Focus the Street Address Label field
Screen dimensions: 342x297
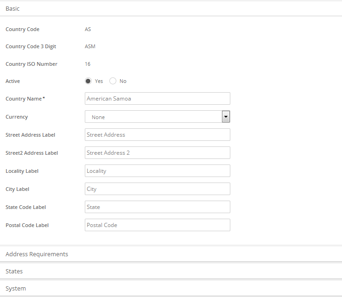pyautogui.click(x=157, y=135)
